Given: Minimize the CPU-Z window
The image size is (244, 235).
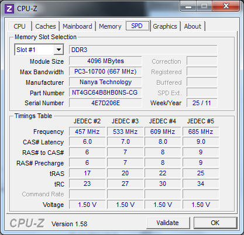Looking at the screenshot, I should pyautogui.click(x=188, y=6).
